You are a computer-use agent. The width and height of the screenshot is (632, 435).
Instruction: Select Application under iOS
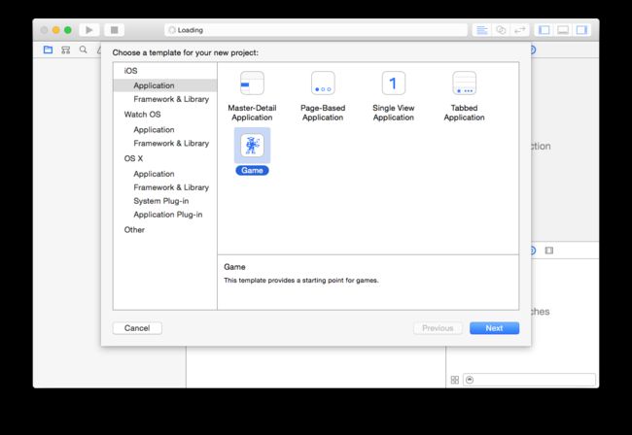165,85
